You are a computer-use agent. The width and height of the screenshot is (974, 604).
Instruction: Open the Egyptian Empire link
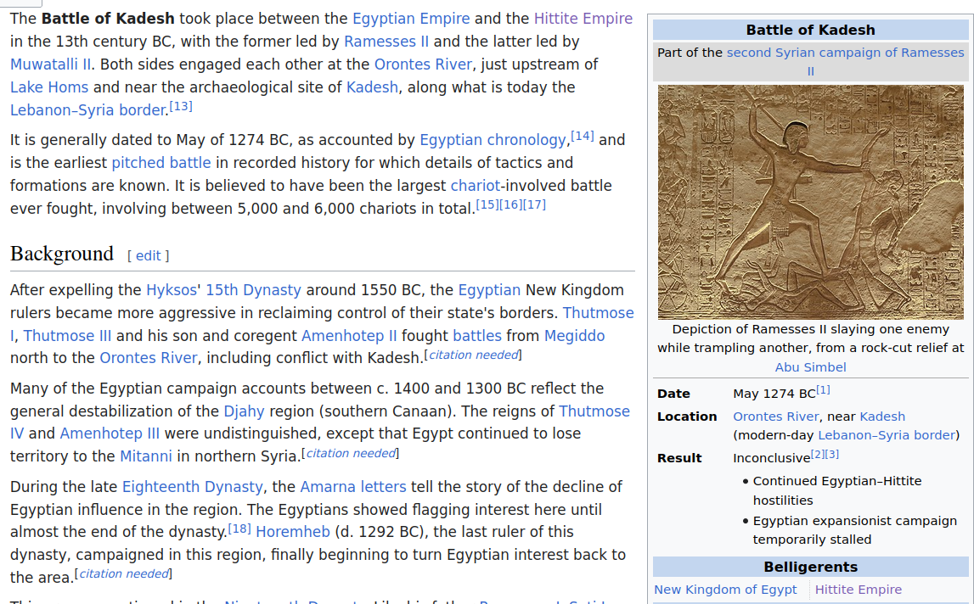coord(411,19)
